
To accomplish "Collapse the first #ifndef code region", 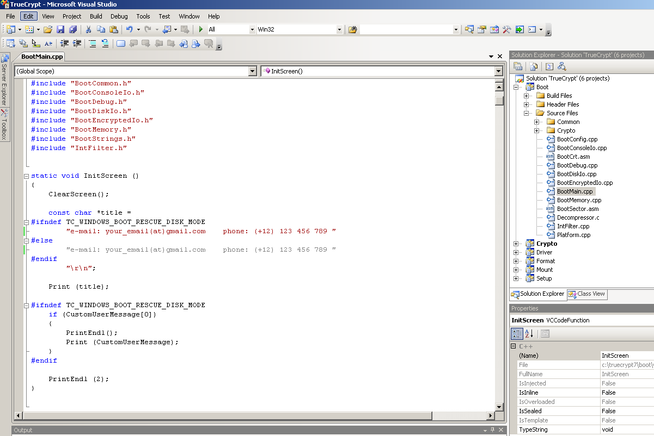I will 26,222.
